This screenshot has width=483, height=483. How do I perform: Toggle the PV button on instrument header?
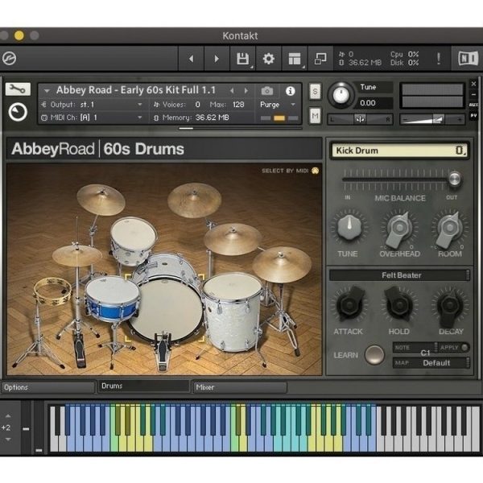474,115
